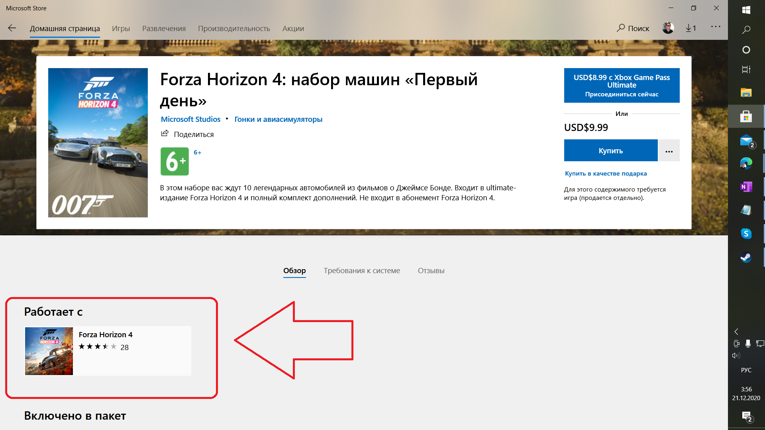Launch File Explorer from taskbar
The image size is (765, 430).
pos(746,93)
